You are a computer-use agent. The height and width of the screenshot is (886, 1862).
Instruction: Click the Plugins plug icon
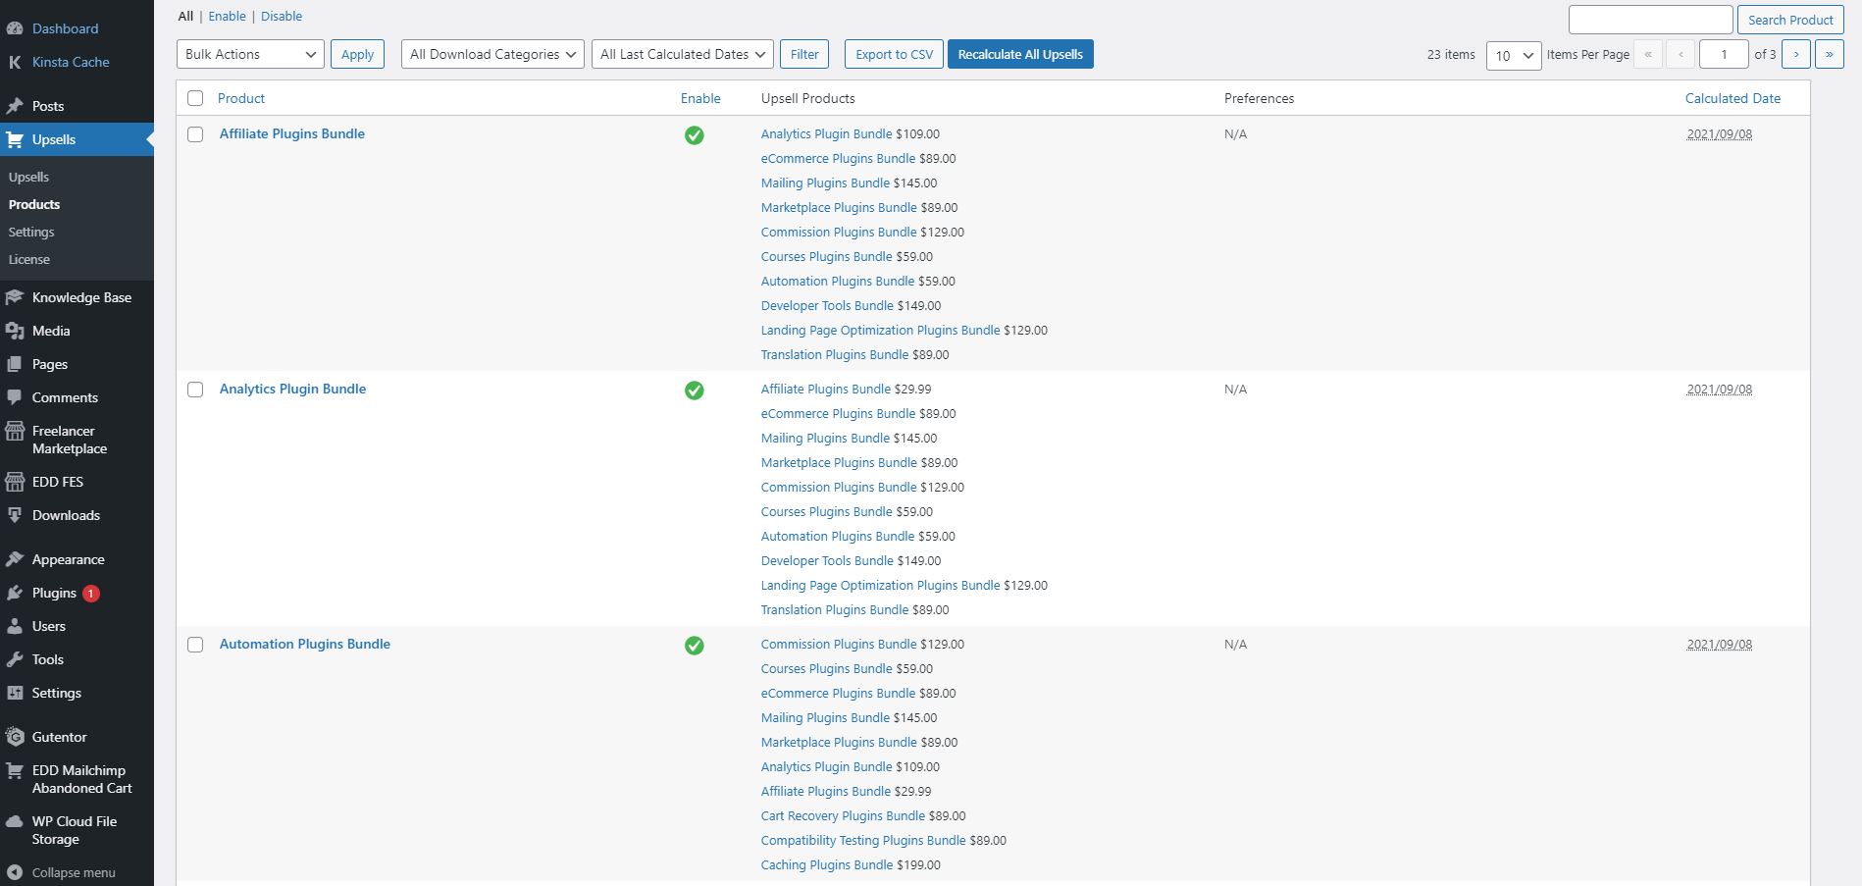tap(15, 593)
